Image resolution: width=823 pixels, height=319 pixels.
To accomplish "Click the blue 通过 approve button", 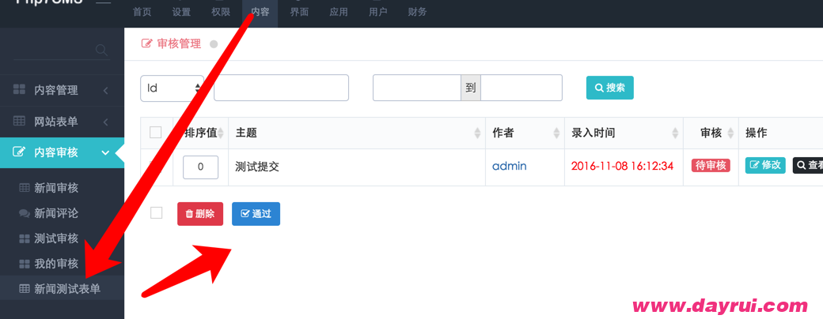I will click(256, 214).
